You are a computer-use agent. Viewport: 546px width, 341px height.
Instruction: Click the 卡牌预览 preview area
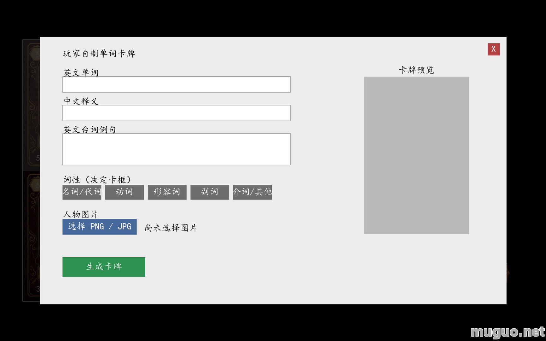(x=416, y=155)
